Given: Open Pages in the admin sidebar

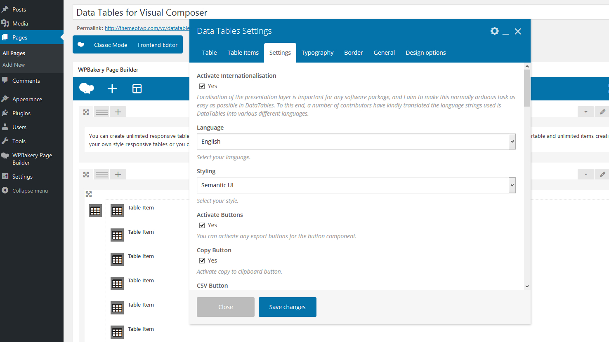Looking at the screenshot, I should pyautogui.click(x=32, y=37).
